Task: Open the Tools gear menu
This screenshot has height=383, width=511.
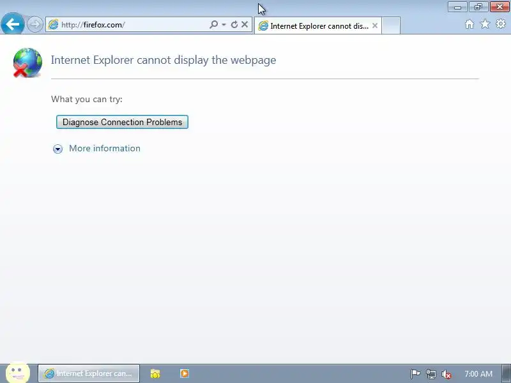Action: pyautogui.click(x=501, y=24)
